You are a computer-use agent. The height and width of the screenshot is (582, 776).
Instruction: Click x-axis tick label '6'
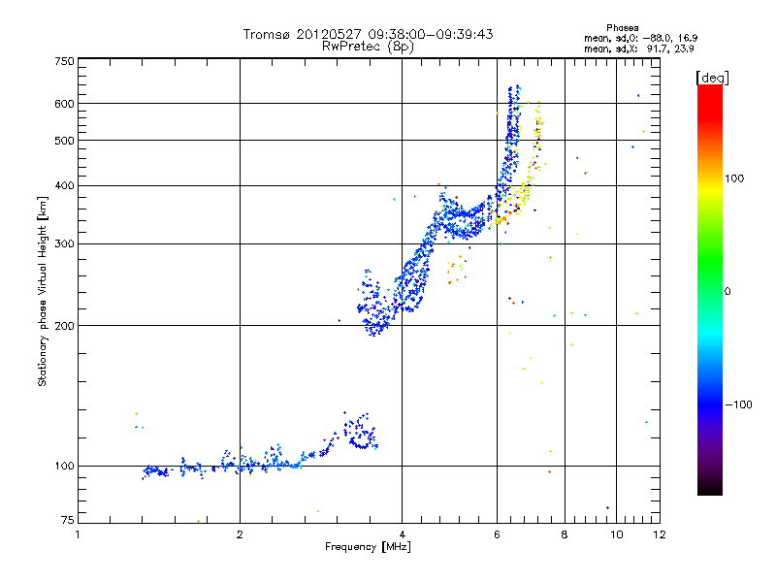coord(497,534)
